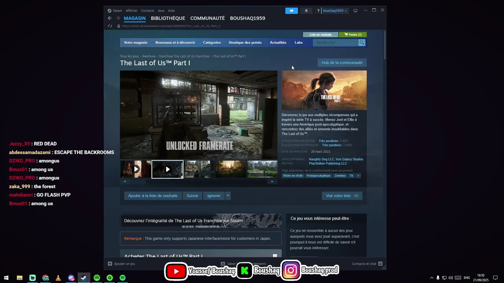Open the Windows Start menu
Viewport: 504px width, 283px height.
(6, 278)
